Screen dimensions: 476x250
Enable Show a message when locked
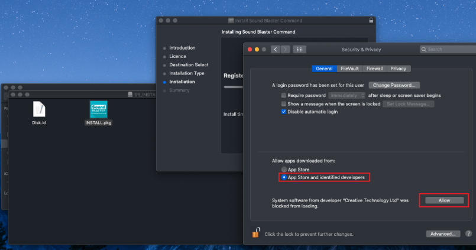pos(284,103)
